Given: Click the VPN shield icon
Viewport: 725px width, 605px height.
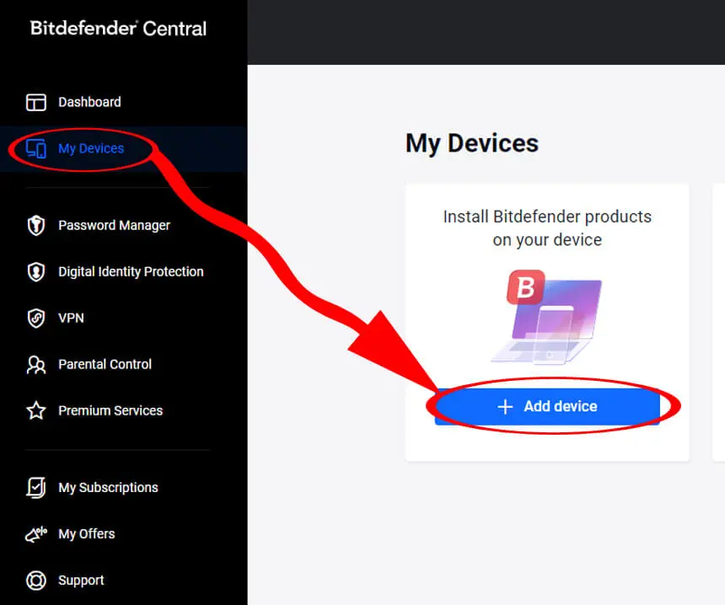Looking at the screenshot, I should click(36, 319).
